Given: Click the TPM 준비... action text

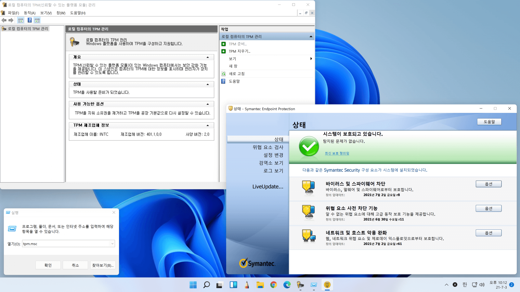Looking at the screenshot, I should [x=238, y=44].
